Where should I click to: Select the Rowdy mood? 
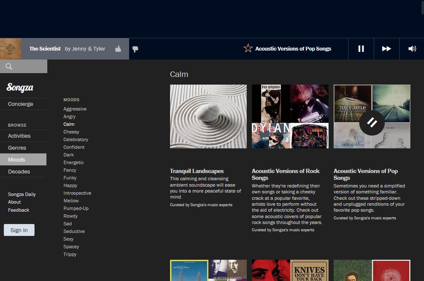[x=71, y=216]
